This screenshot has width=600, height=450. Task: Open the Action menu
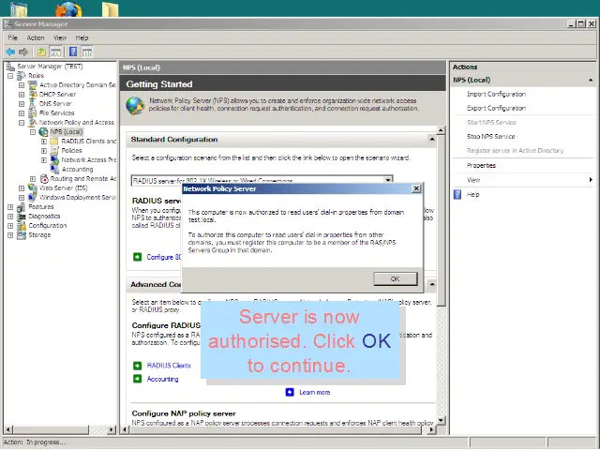[36, 37]
